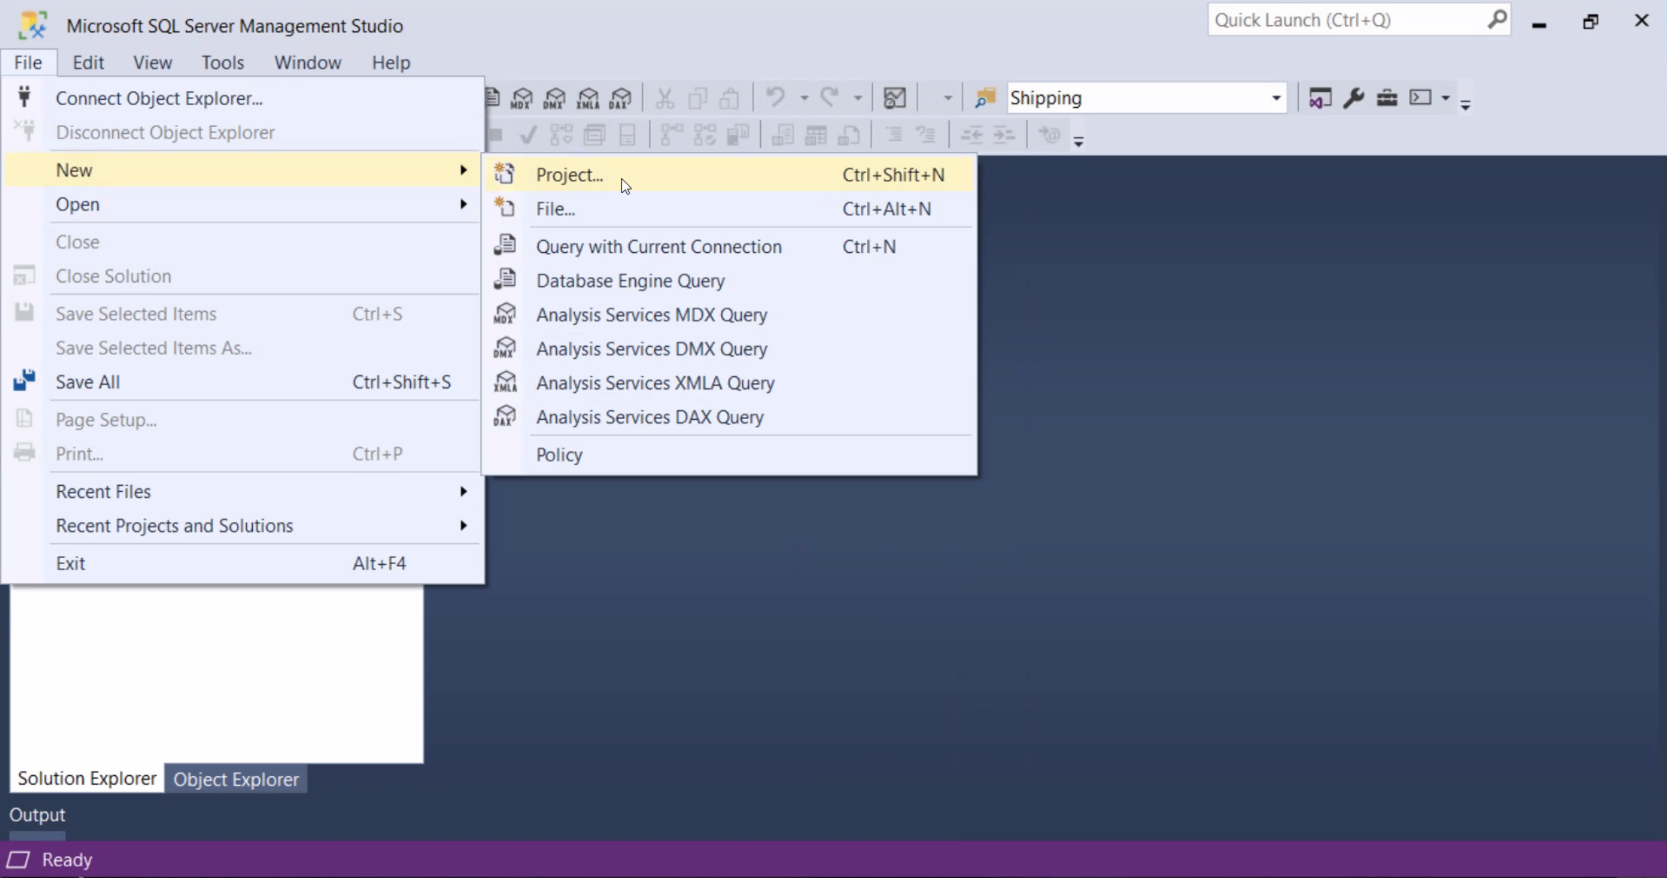The height and width of the screenshot is (878, 1667).
Task: Click Page Setup... in the File menu
Action: (243, 420)
